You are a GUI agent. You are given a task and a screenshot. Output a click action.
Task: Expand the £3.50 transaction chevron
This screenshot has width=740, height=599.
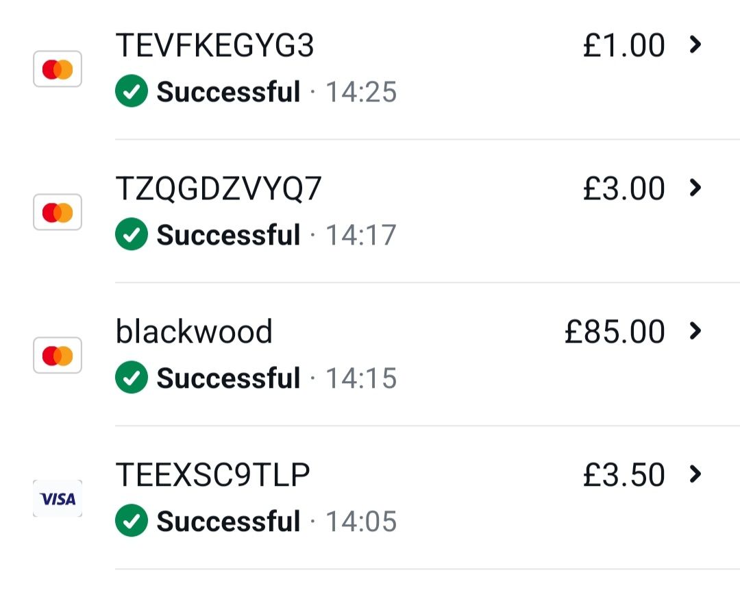coord(695,474)
